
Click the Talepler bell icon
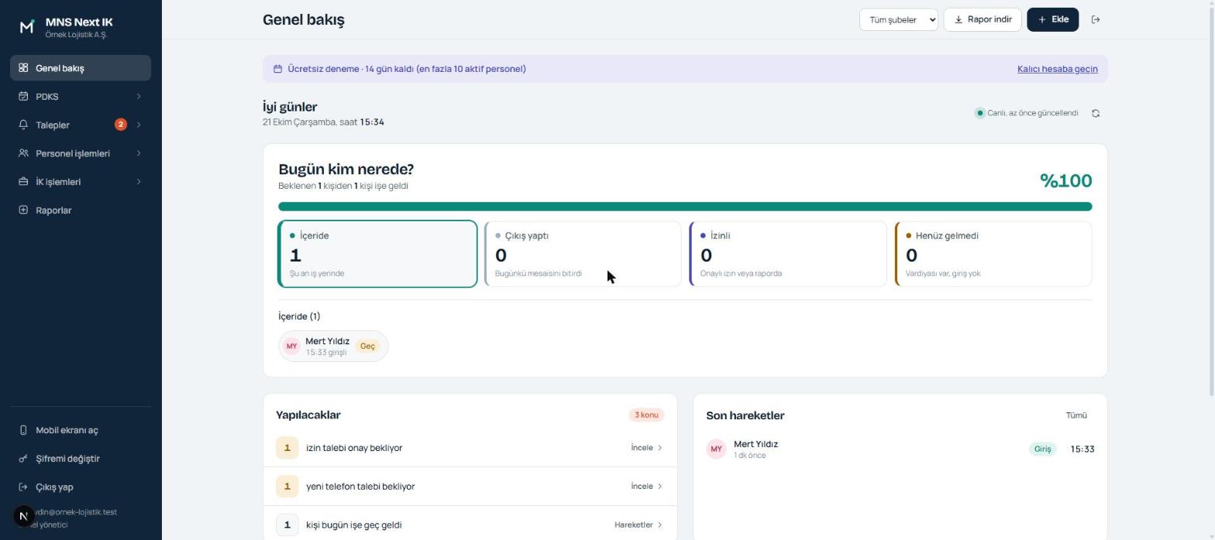pos(23,125)
